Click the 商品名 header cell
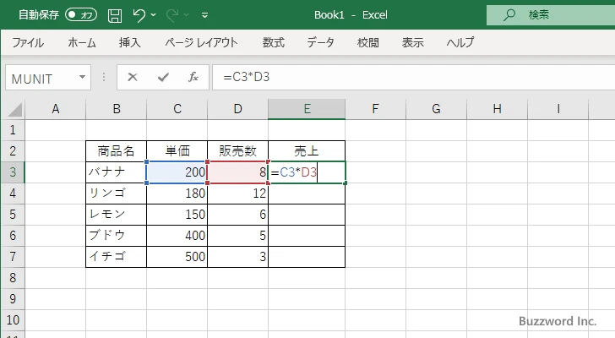The height and width of the screenshot is (338, 615). 116,151
